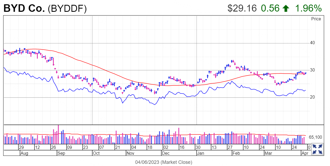Select the Aug month label
Image resolution: width=330 pixels, height=166 pixels.
click(24, 153)
